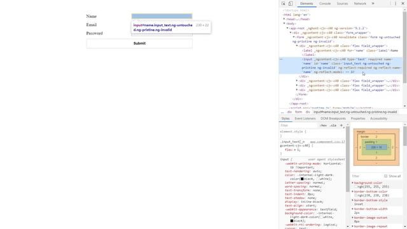This screenshot has width=407, height=229.
Task: Select the closing /app-root tree row
Action: coord(298,103)
